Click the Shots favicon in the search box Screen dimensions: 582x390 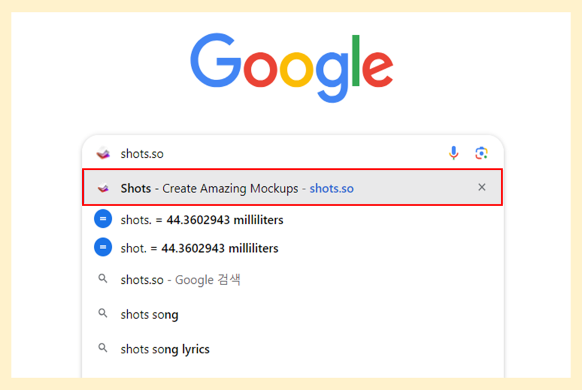point(103,154)
